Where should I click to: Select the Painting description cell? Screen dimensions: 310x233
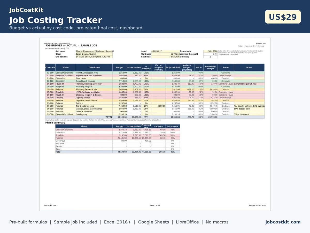point(94,103)
